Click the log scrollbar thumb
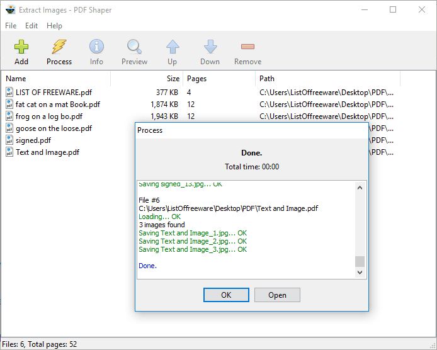Viewport: 437px width, 350px height. (360, 261)
